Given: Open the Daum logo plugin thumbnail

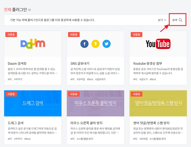Looking at the screenshot, I should point(33,44).
